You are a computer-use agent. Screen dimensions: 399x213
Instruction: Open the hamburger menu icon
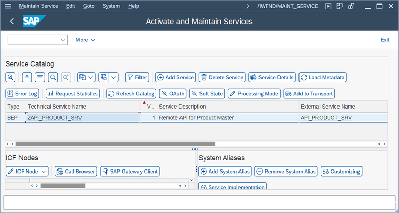point(8,6)
